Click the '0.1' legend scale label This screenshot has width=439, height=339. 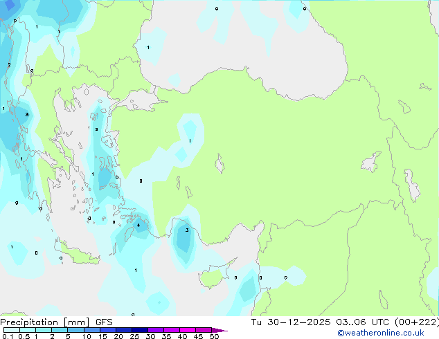(x=8, y=336)
